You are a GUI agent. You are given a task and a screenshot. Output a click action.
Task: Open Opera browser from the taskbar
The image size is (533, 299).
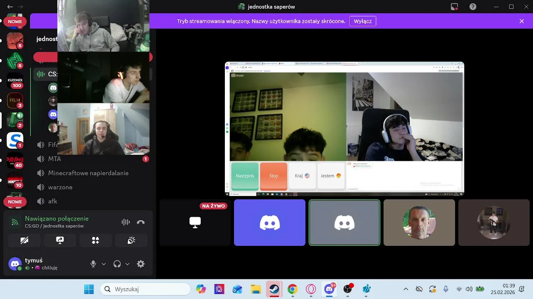[x=311, y=289]
